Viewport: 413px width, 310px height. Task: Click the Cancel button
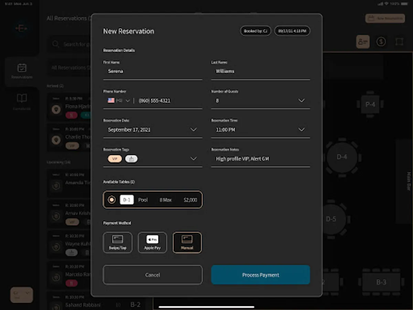coord(152,275)
